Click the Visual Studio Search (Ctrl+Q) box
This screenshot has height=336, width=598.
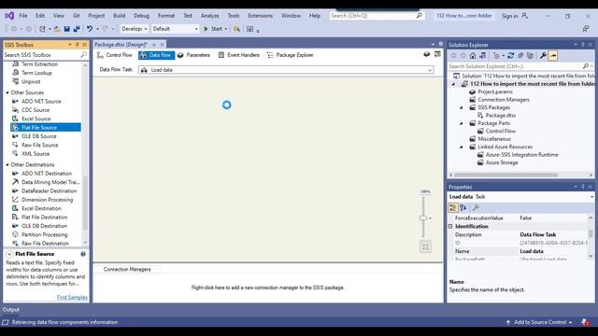[377, 16]
